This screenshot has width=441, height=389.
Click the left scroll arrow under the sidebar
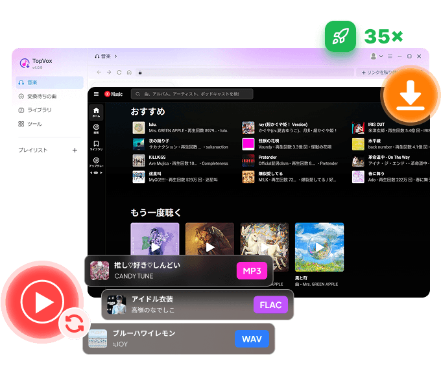pos(91,172)
